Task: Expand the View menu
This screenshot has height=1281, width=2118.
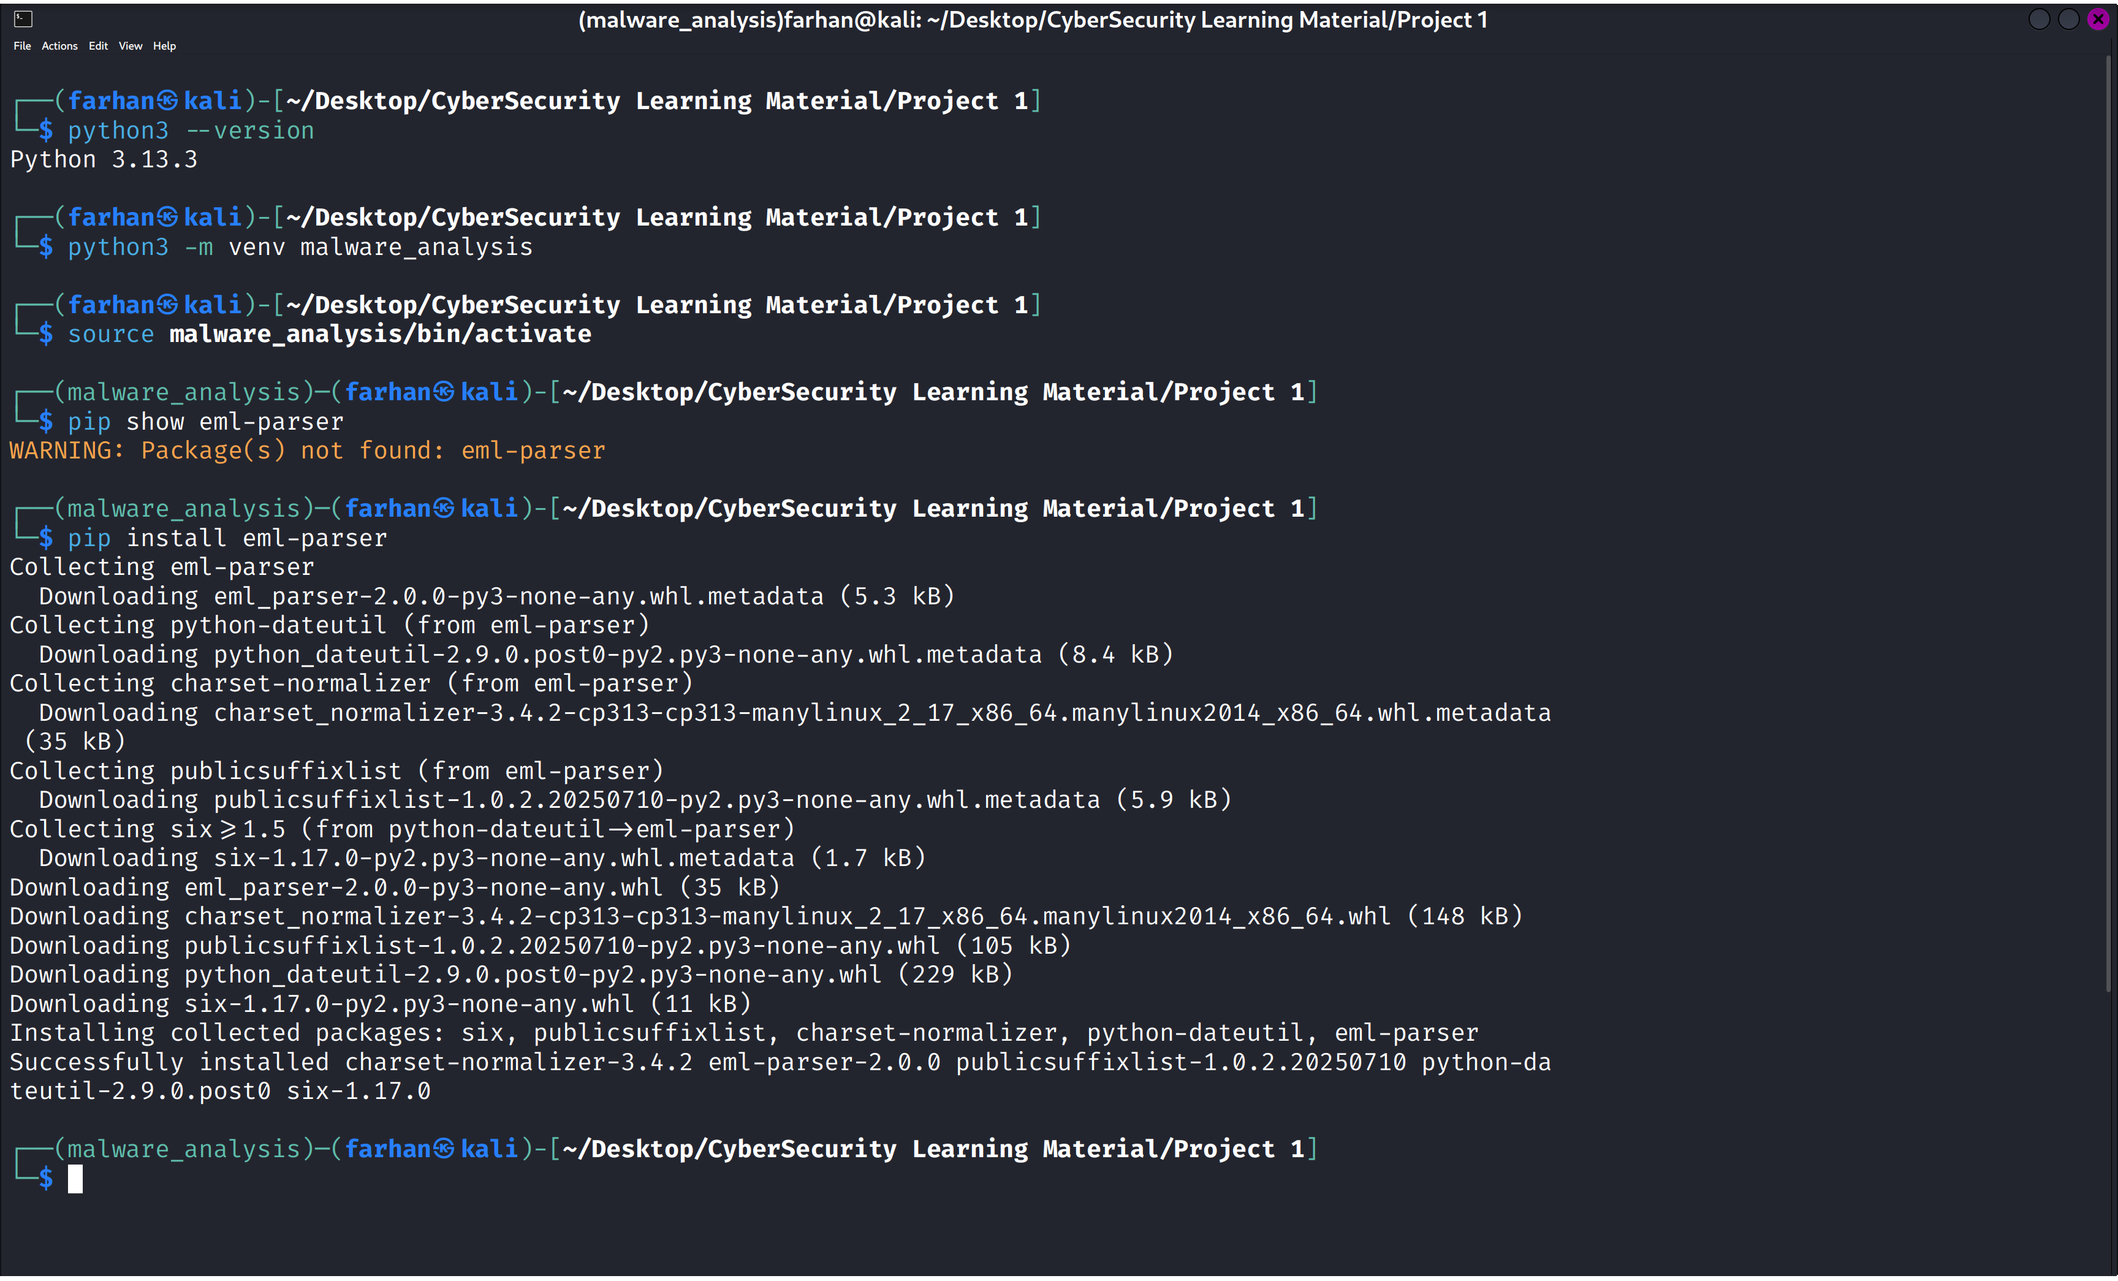Action: coord(131,47)
